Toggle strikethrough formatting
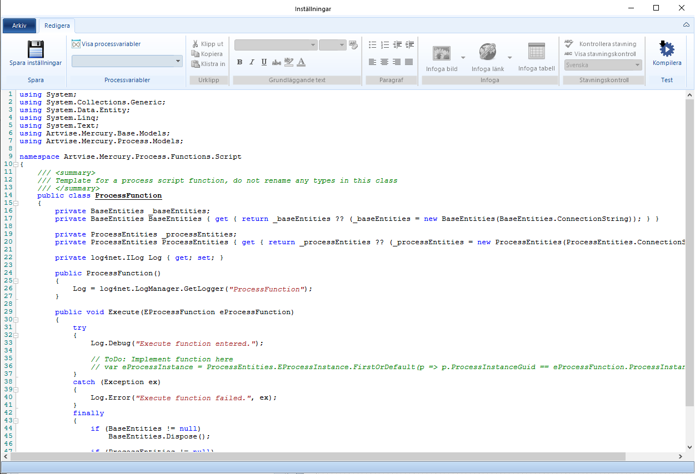The image size is (695, 474). (x=276, y=62)
